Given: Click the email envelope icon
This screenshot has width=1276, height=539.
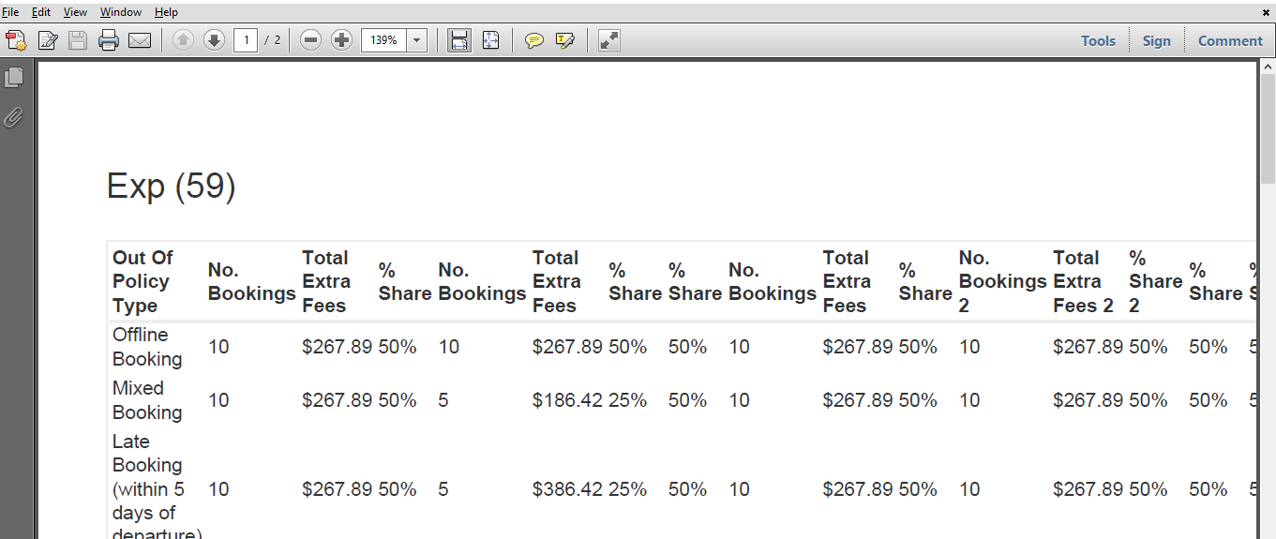Looking at the screenshot, I should coord(140,40).
